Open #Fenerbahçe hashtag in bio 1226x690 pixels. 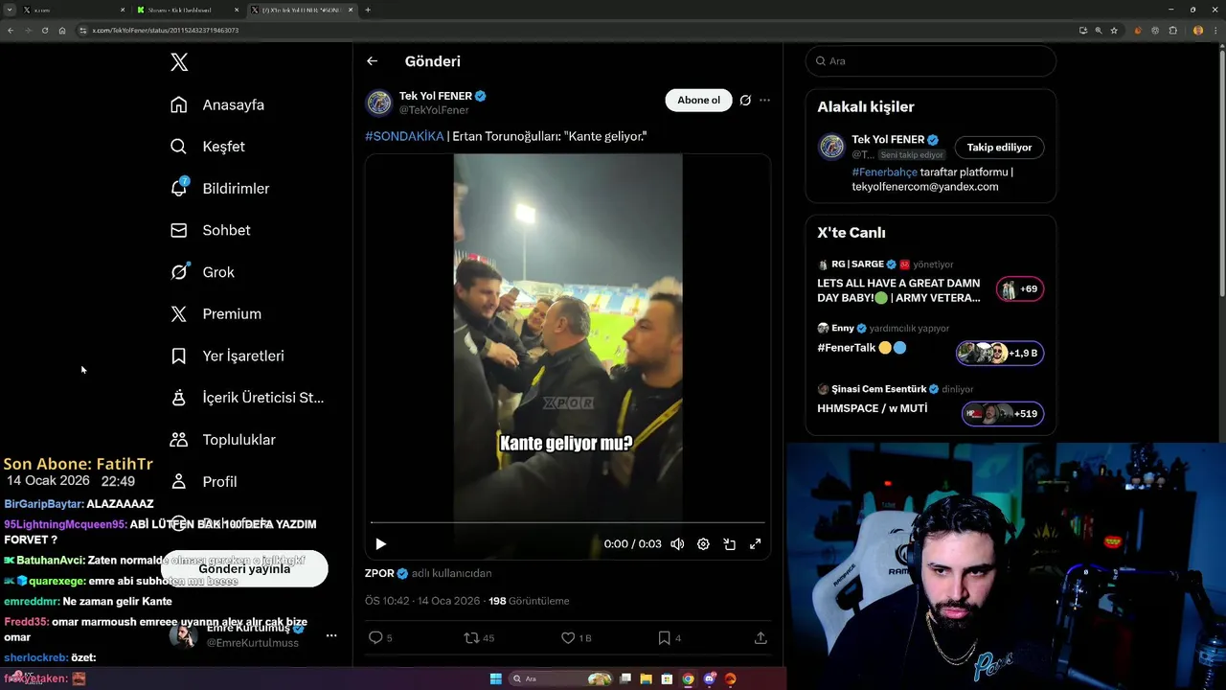tap(884, 172)
